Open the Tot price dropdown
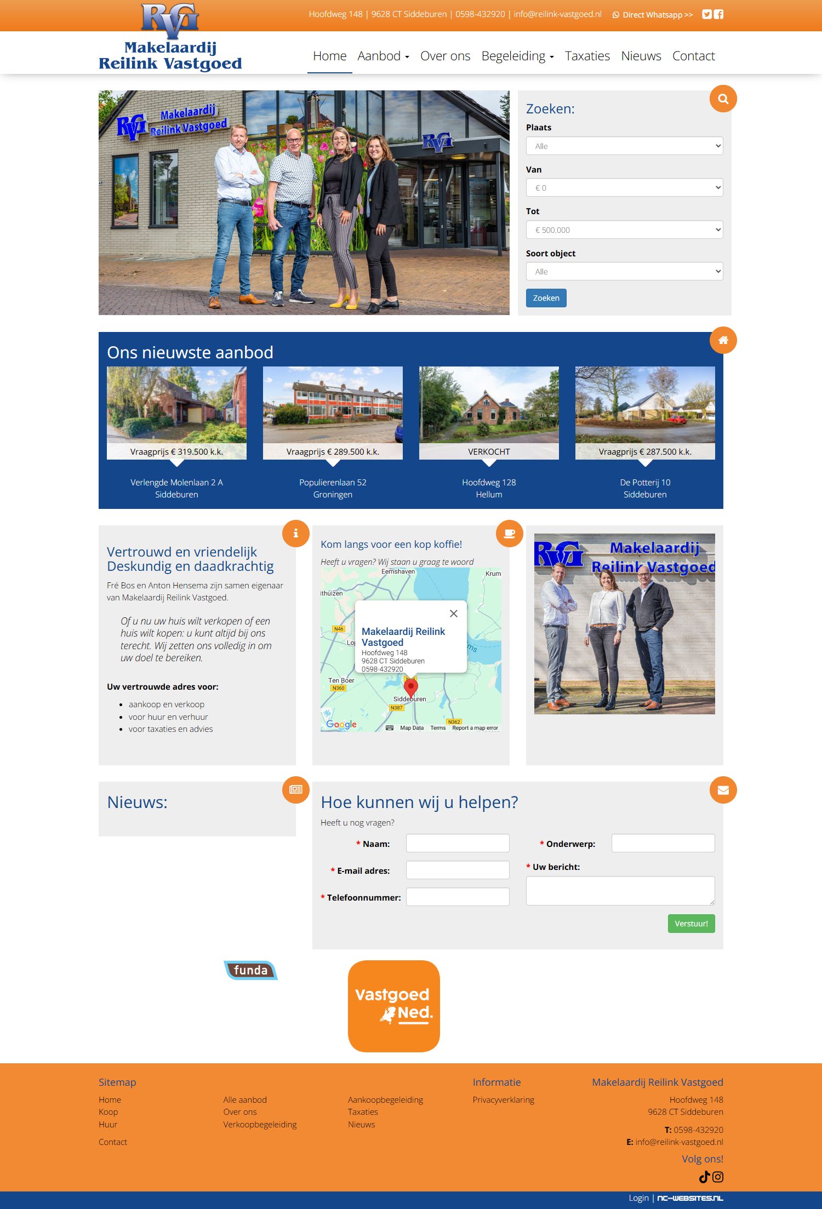The height and width of the screenshot is (1209, 822). click(x=625, y=230)
